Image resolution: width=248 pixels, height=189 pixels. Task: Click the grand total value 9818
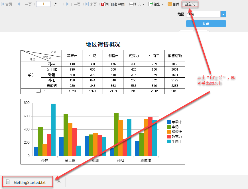point(175,91)
